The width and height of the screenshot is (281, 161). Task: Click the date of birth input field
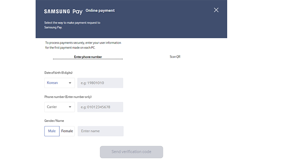coord(100,83)
